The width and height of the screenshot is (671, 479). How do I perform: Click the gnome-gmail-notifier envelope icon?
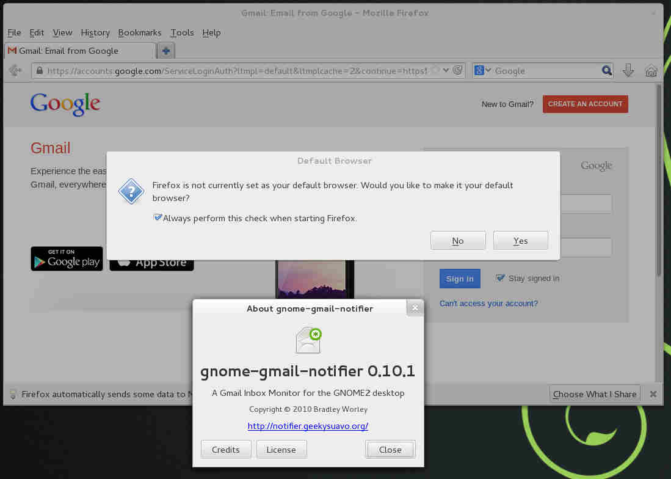click(308, 340)
